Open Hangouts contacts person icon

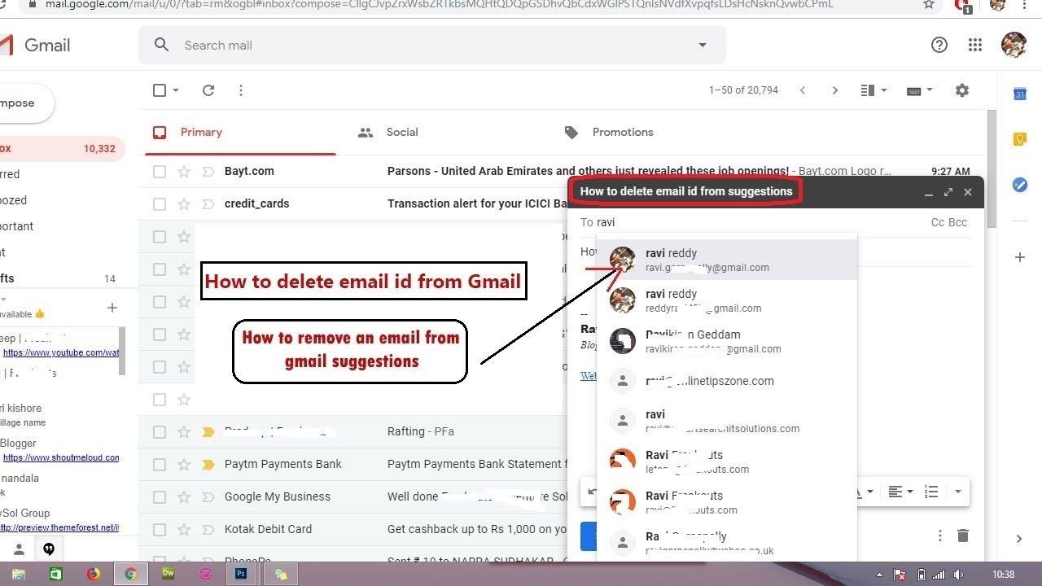(x=19, y=549)
